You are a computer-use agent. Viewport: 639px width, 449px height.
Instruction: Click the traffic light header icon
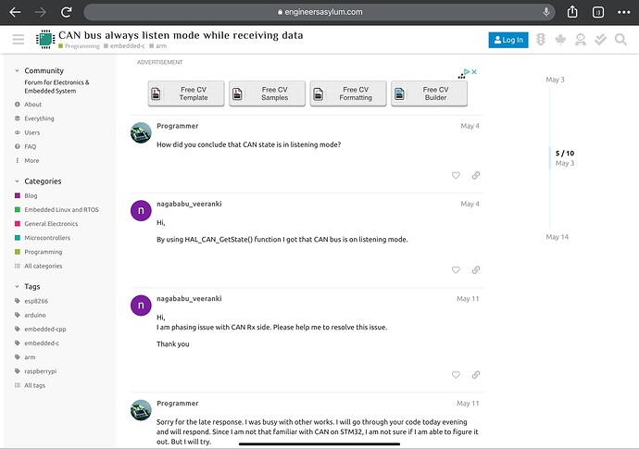pyautogui.click(x=541, y=40)
